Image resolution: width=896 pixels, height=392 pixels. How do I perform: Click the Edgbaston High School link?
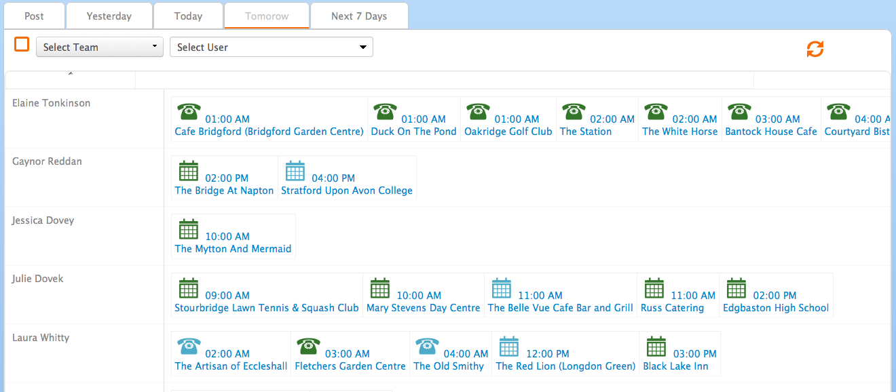click(x=776, y=307)
